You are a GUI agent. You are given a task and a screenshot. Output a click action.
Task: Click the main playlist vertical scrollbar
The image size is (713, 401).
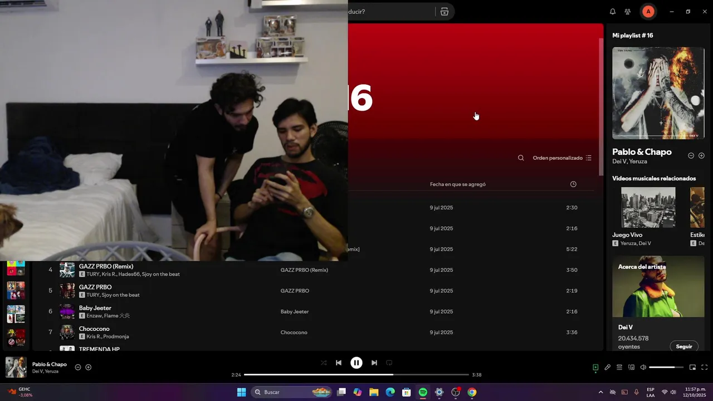600,106
